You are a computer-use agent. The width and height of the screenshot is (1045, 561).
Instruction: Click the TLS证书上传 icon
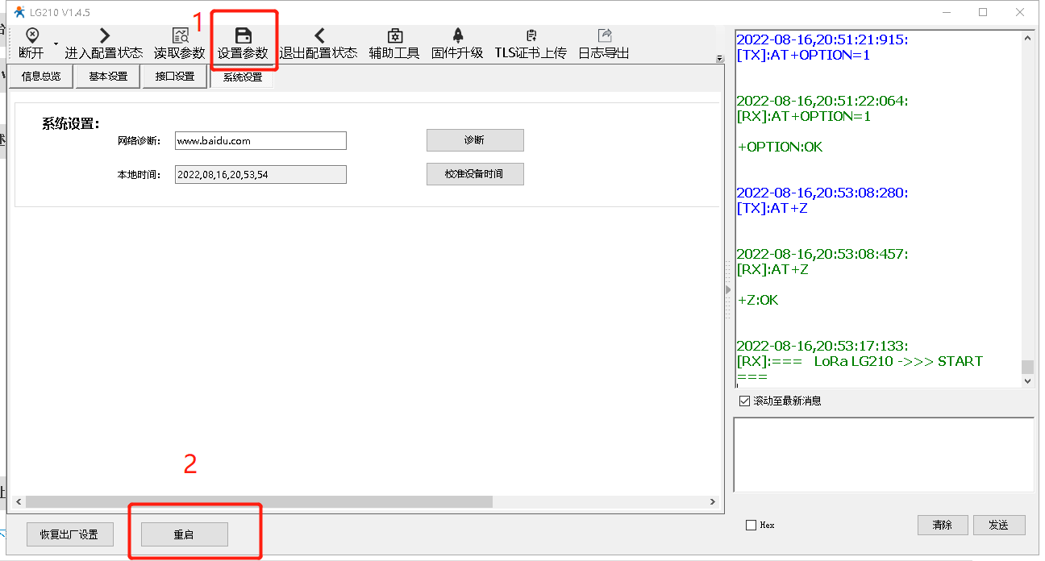pyautogui.click(x=531, y=35)
